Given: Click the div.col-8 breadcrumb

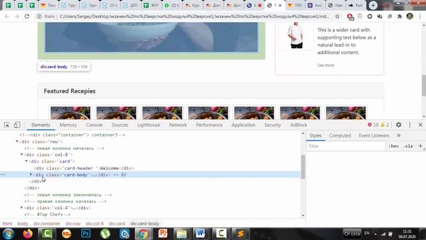Looking at the screenshot, I should 95,223.
